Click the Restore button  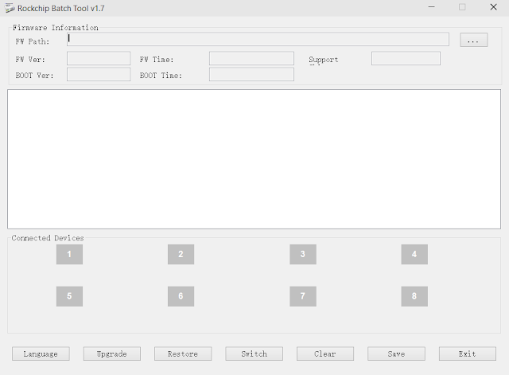(183, 354)
